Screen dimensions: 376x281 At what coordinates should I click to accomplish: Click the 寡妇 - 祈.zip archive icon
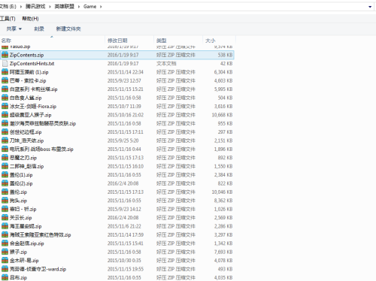click(5, 209)
